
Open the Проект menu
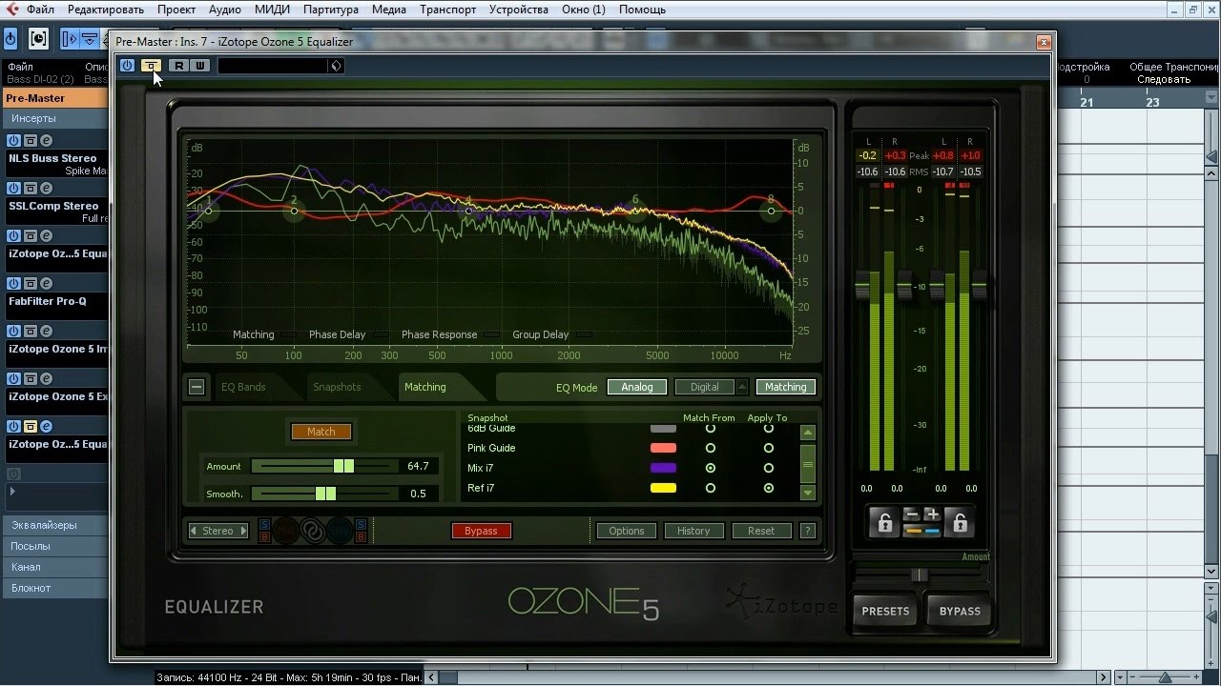pos(176,10)
